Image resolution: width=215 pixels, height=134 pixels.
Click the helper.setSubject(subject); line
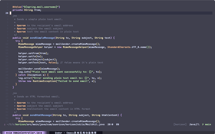click(x=38, y=60)
